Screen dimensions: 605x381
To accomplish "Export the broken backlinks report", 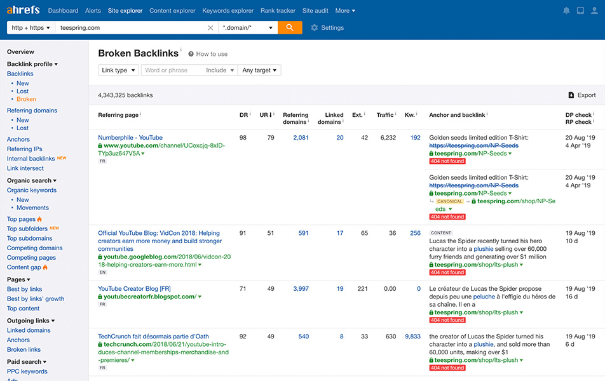I will tap(581, 95).
